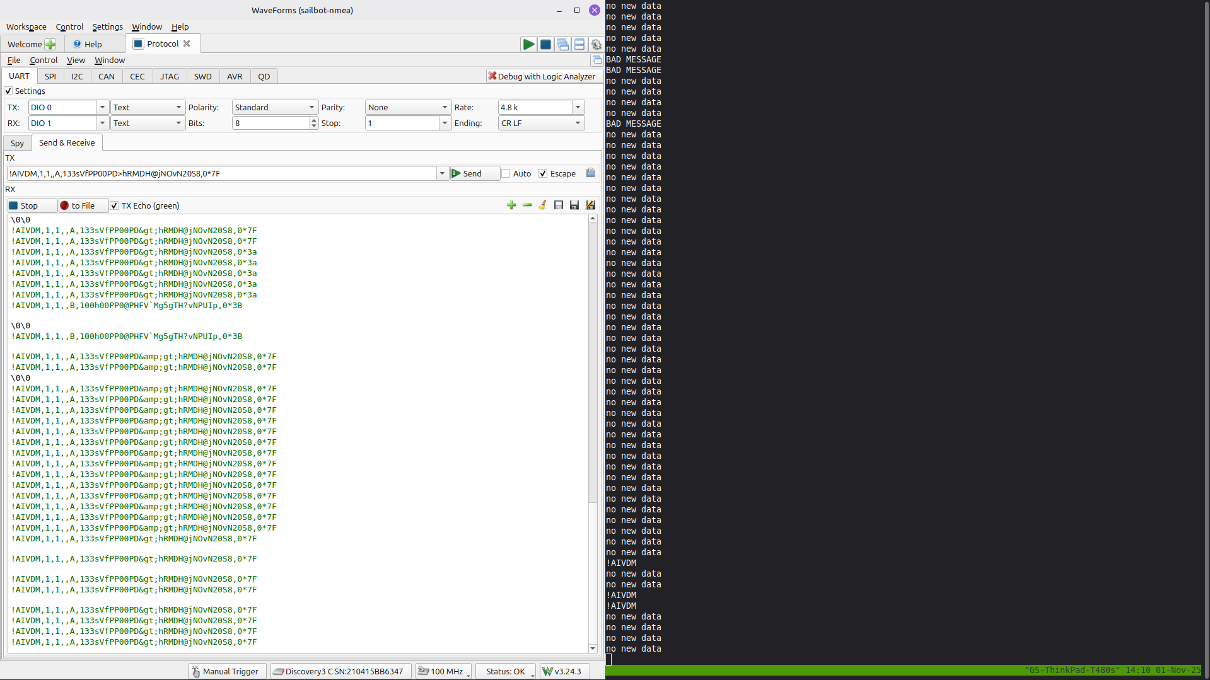Expand the Rate dropdown showing 4.8 k
This screenshot has width=1210, height=680.
point(578,107)
